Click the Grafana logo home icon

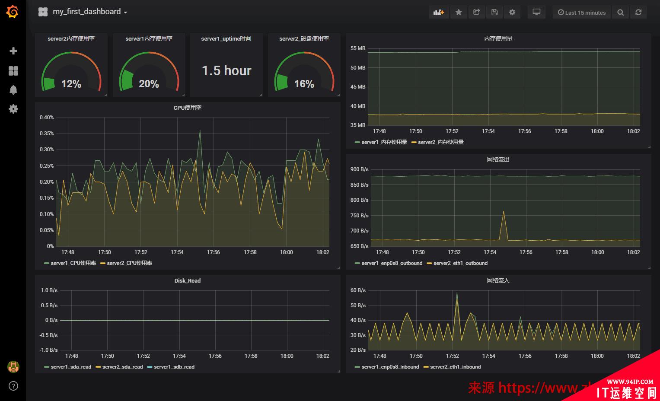(x=13, y=12)
